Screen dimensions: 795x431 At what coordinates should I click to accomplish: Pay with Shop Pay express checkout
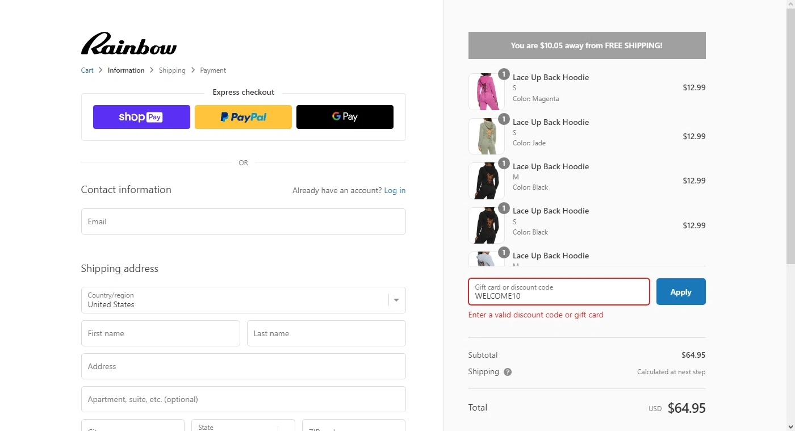point(141,117)
